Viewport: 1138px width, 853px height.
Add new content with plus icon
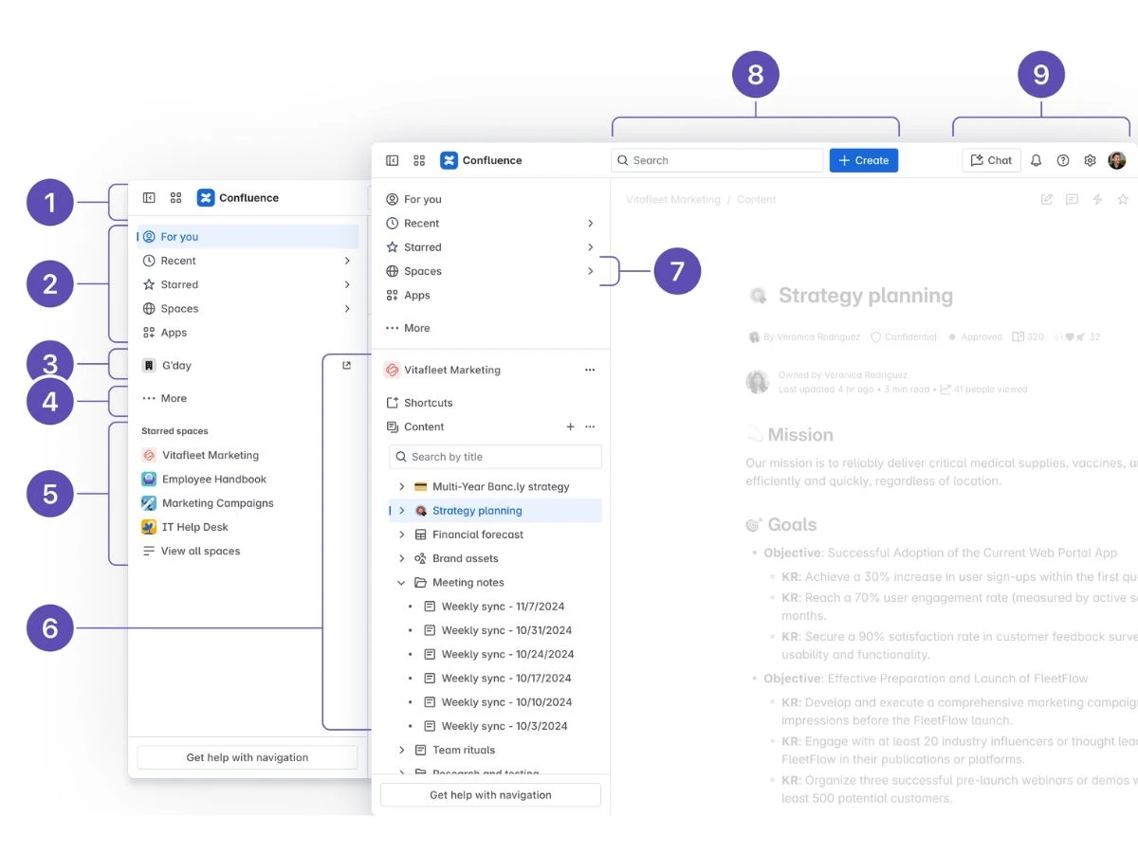pos(570,426)
